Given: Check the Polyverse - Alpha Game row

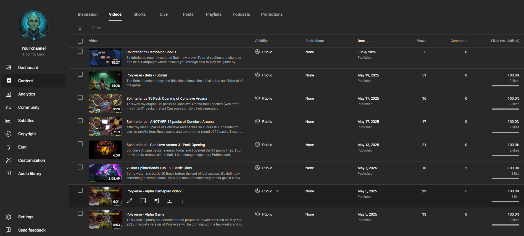Looking at the screenshot, I should (80, 213).
